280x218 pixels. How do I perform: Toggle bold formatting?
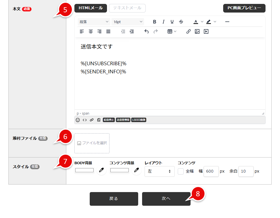click(x=155, y=21)
